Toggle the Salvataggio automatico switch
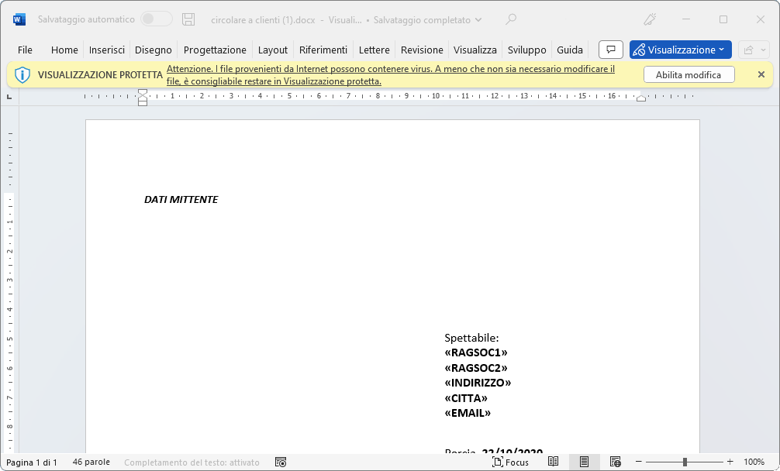This screenshot has height=471, width=780. 156,19
